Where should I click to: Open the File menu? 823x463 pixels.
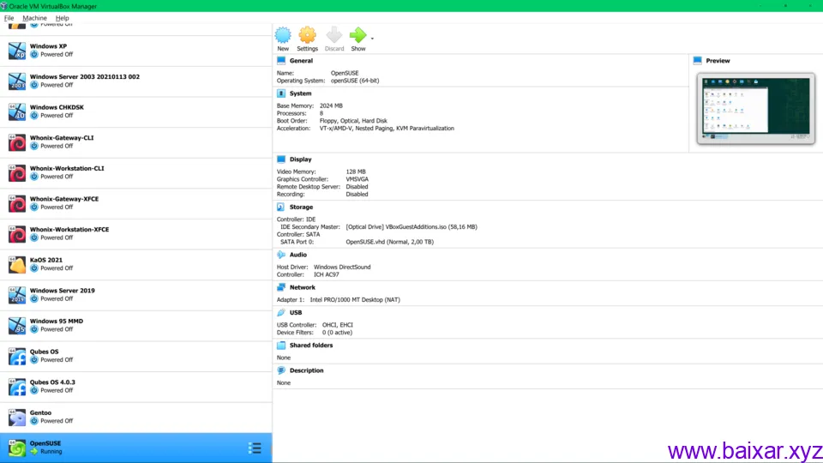click(x=9, y=18)
